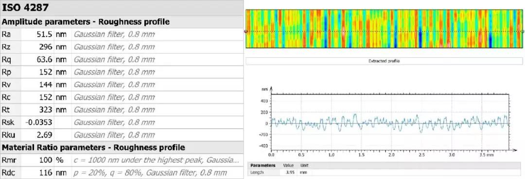Click the Rdc value 116
525x179 pixels.
point(46,173)
